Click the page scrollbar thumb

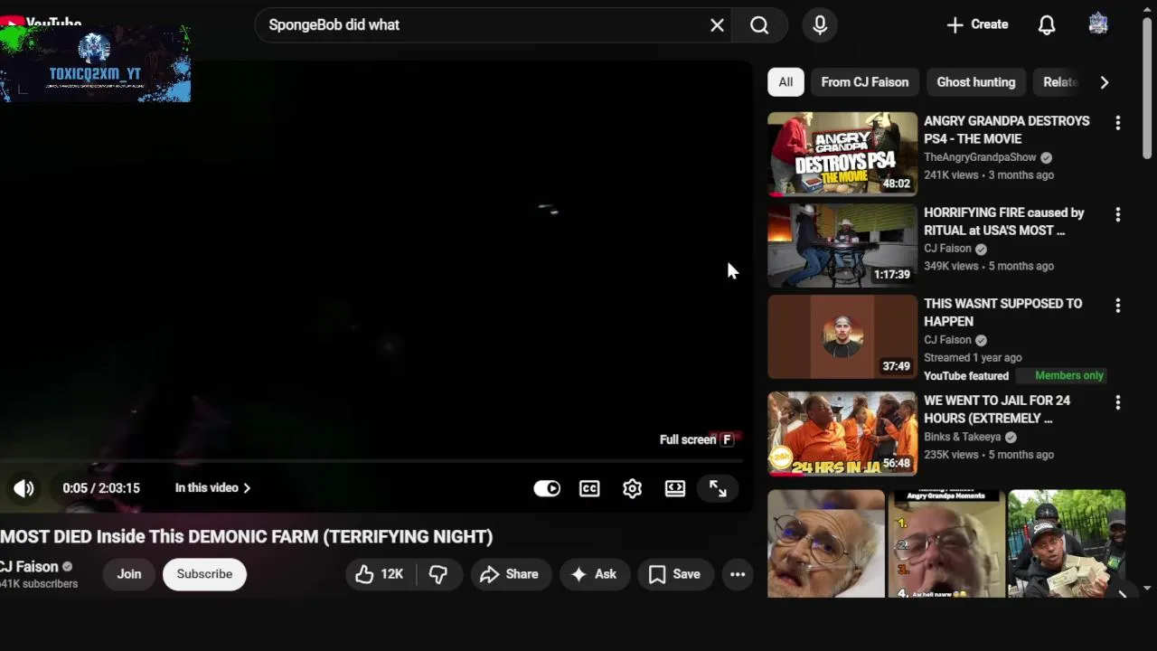coord(1148,89)
